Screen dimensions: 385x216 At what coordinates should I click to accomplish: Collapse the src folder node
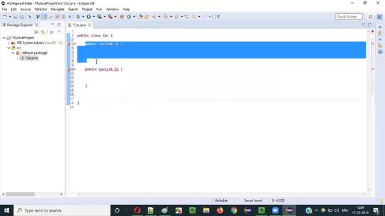tap(8, 48)
